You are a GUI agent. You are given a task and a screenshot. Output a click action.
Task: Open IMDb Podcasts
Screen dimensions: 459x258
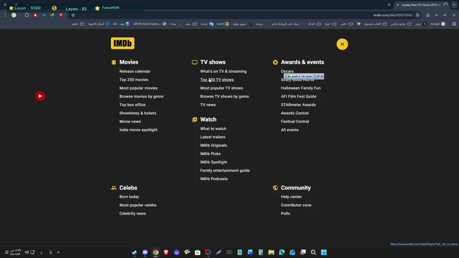point(214,179)
